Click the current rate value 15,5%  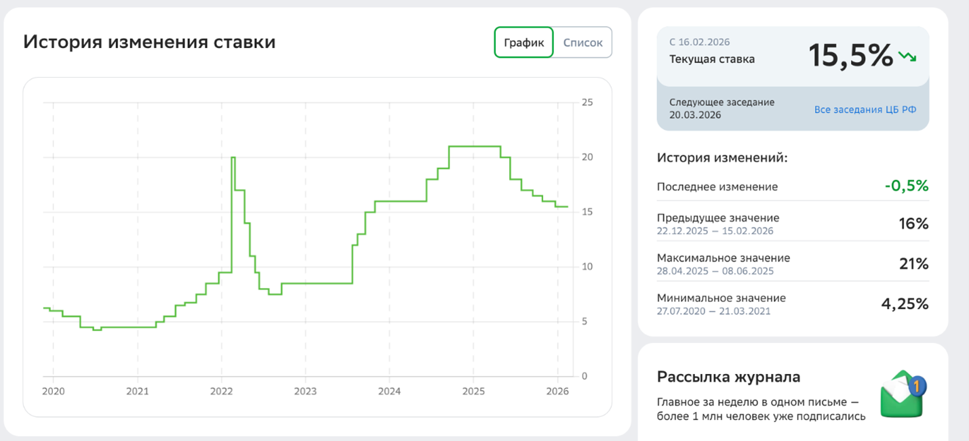(x=850, y=56)
